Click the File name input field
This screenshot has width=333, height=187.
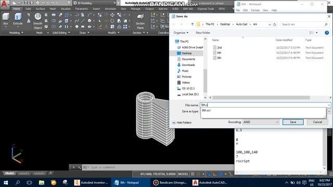(x=265, y=105)
